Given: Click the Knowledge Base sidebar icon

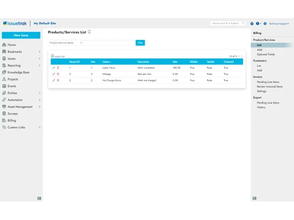Looking at the screenshot, I should coord(4,72).
